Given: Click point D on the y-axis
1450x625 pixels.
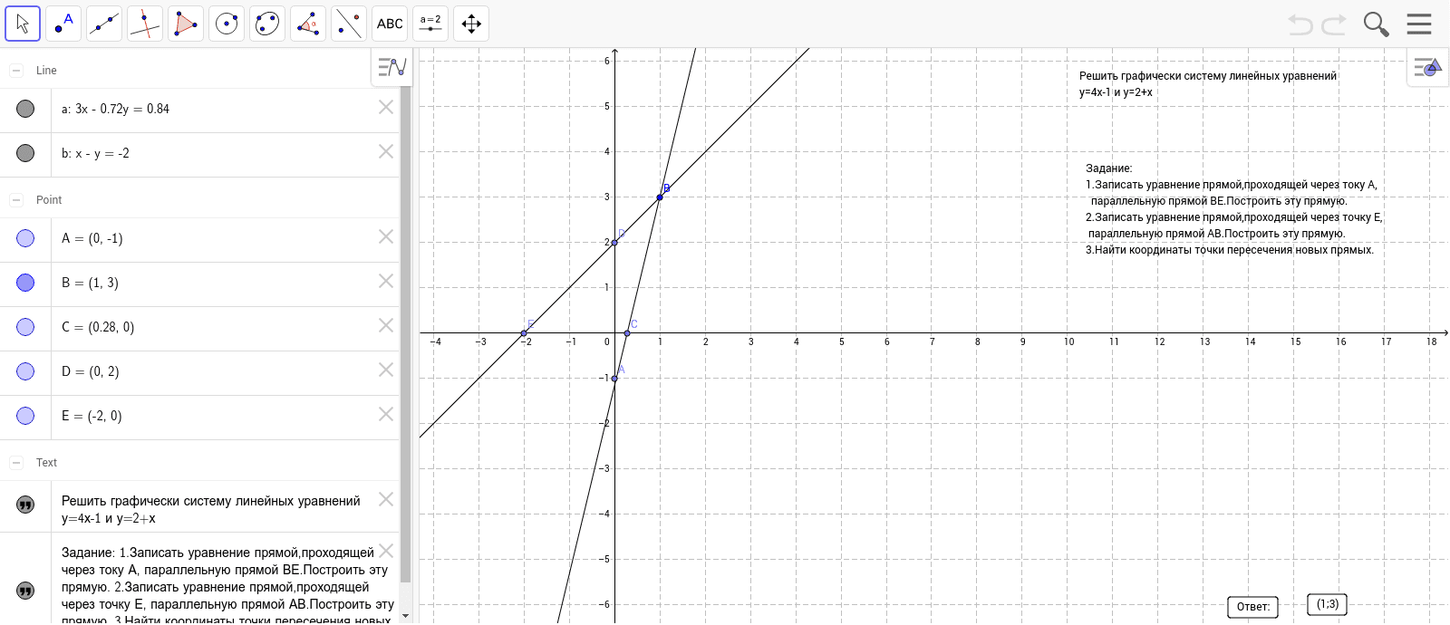Looking at the screenshot, I should click(614, 242).
